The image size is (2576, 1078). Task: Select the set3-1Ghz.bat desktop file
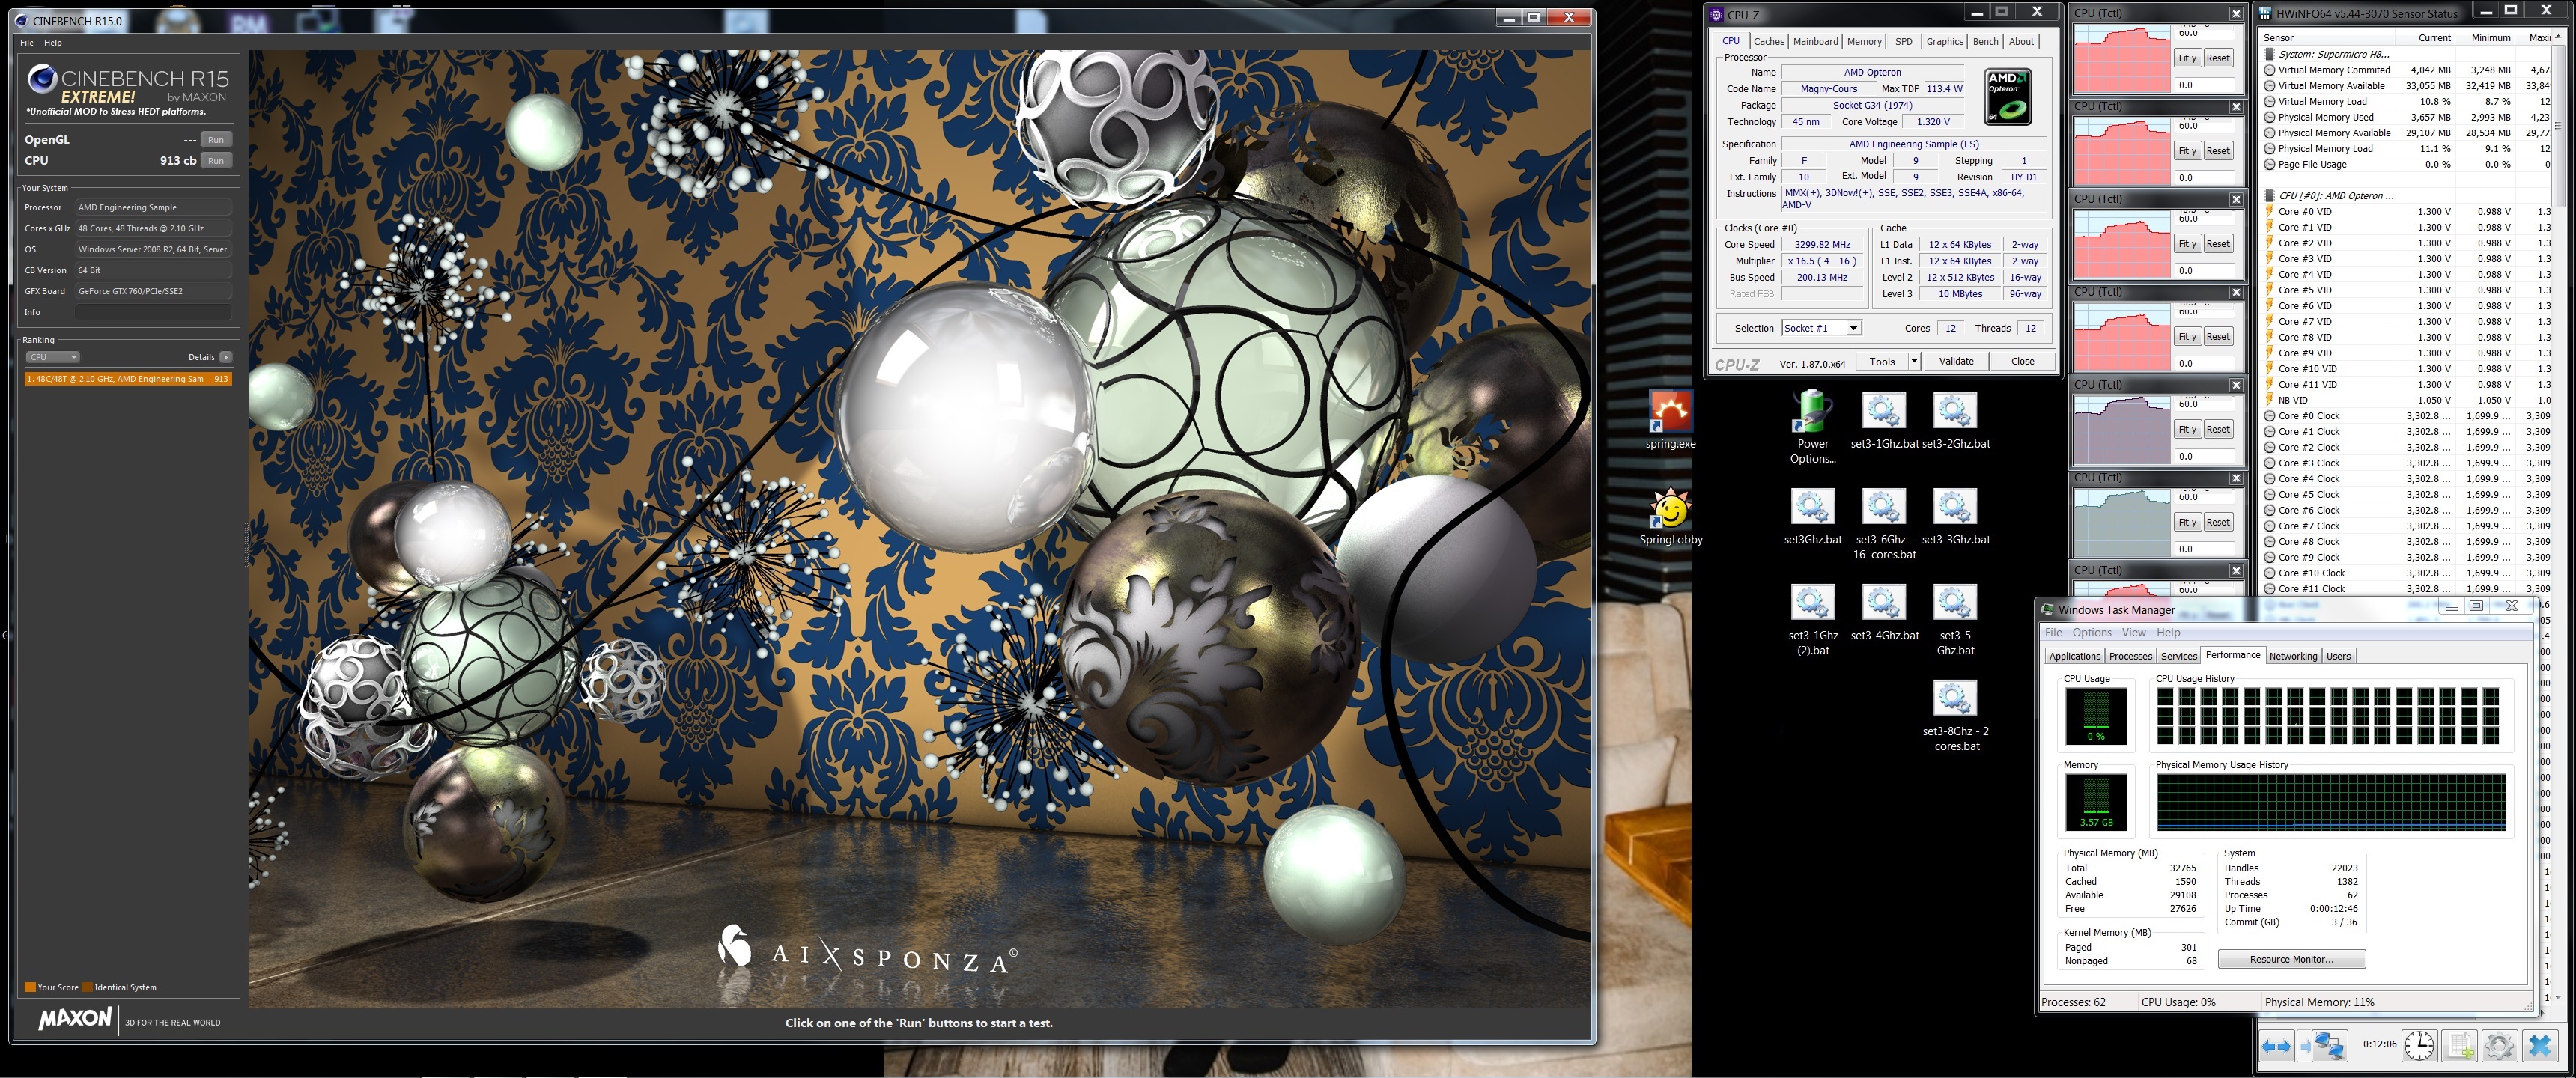[x=1884, y=421]
